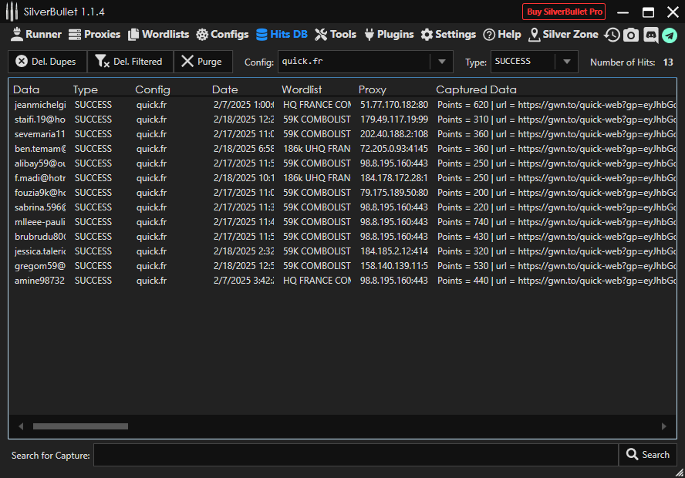Open the history clock icon

612,35
